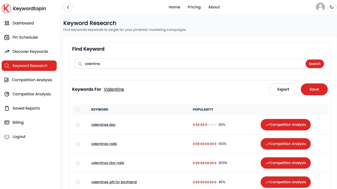Select Keyword Research in the sidebar

tap(29, 66)
